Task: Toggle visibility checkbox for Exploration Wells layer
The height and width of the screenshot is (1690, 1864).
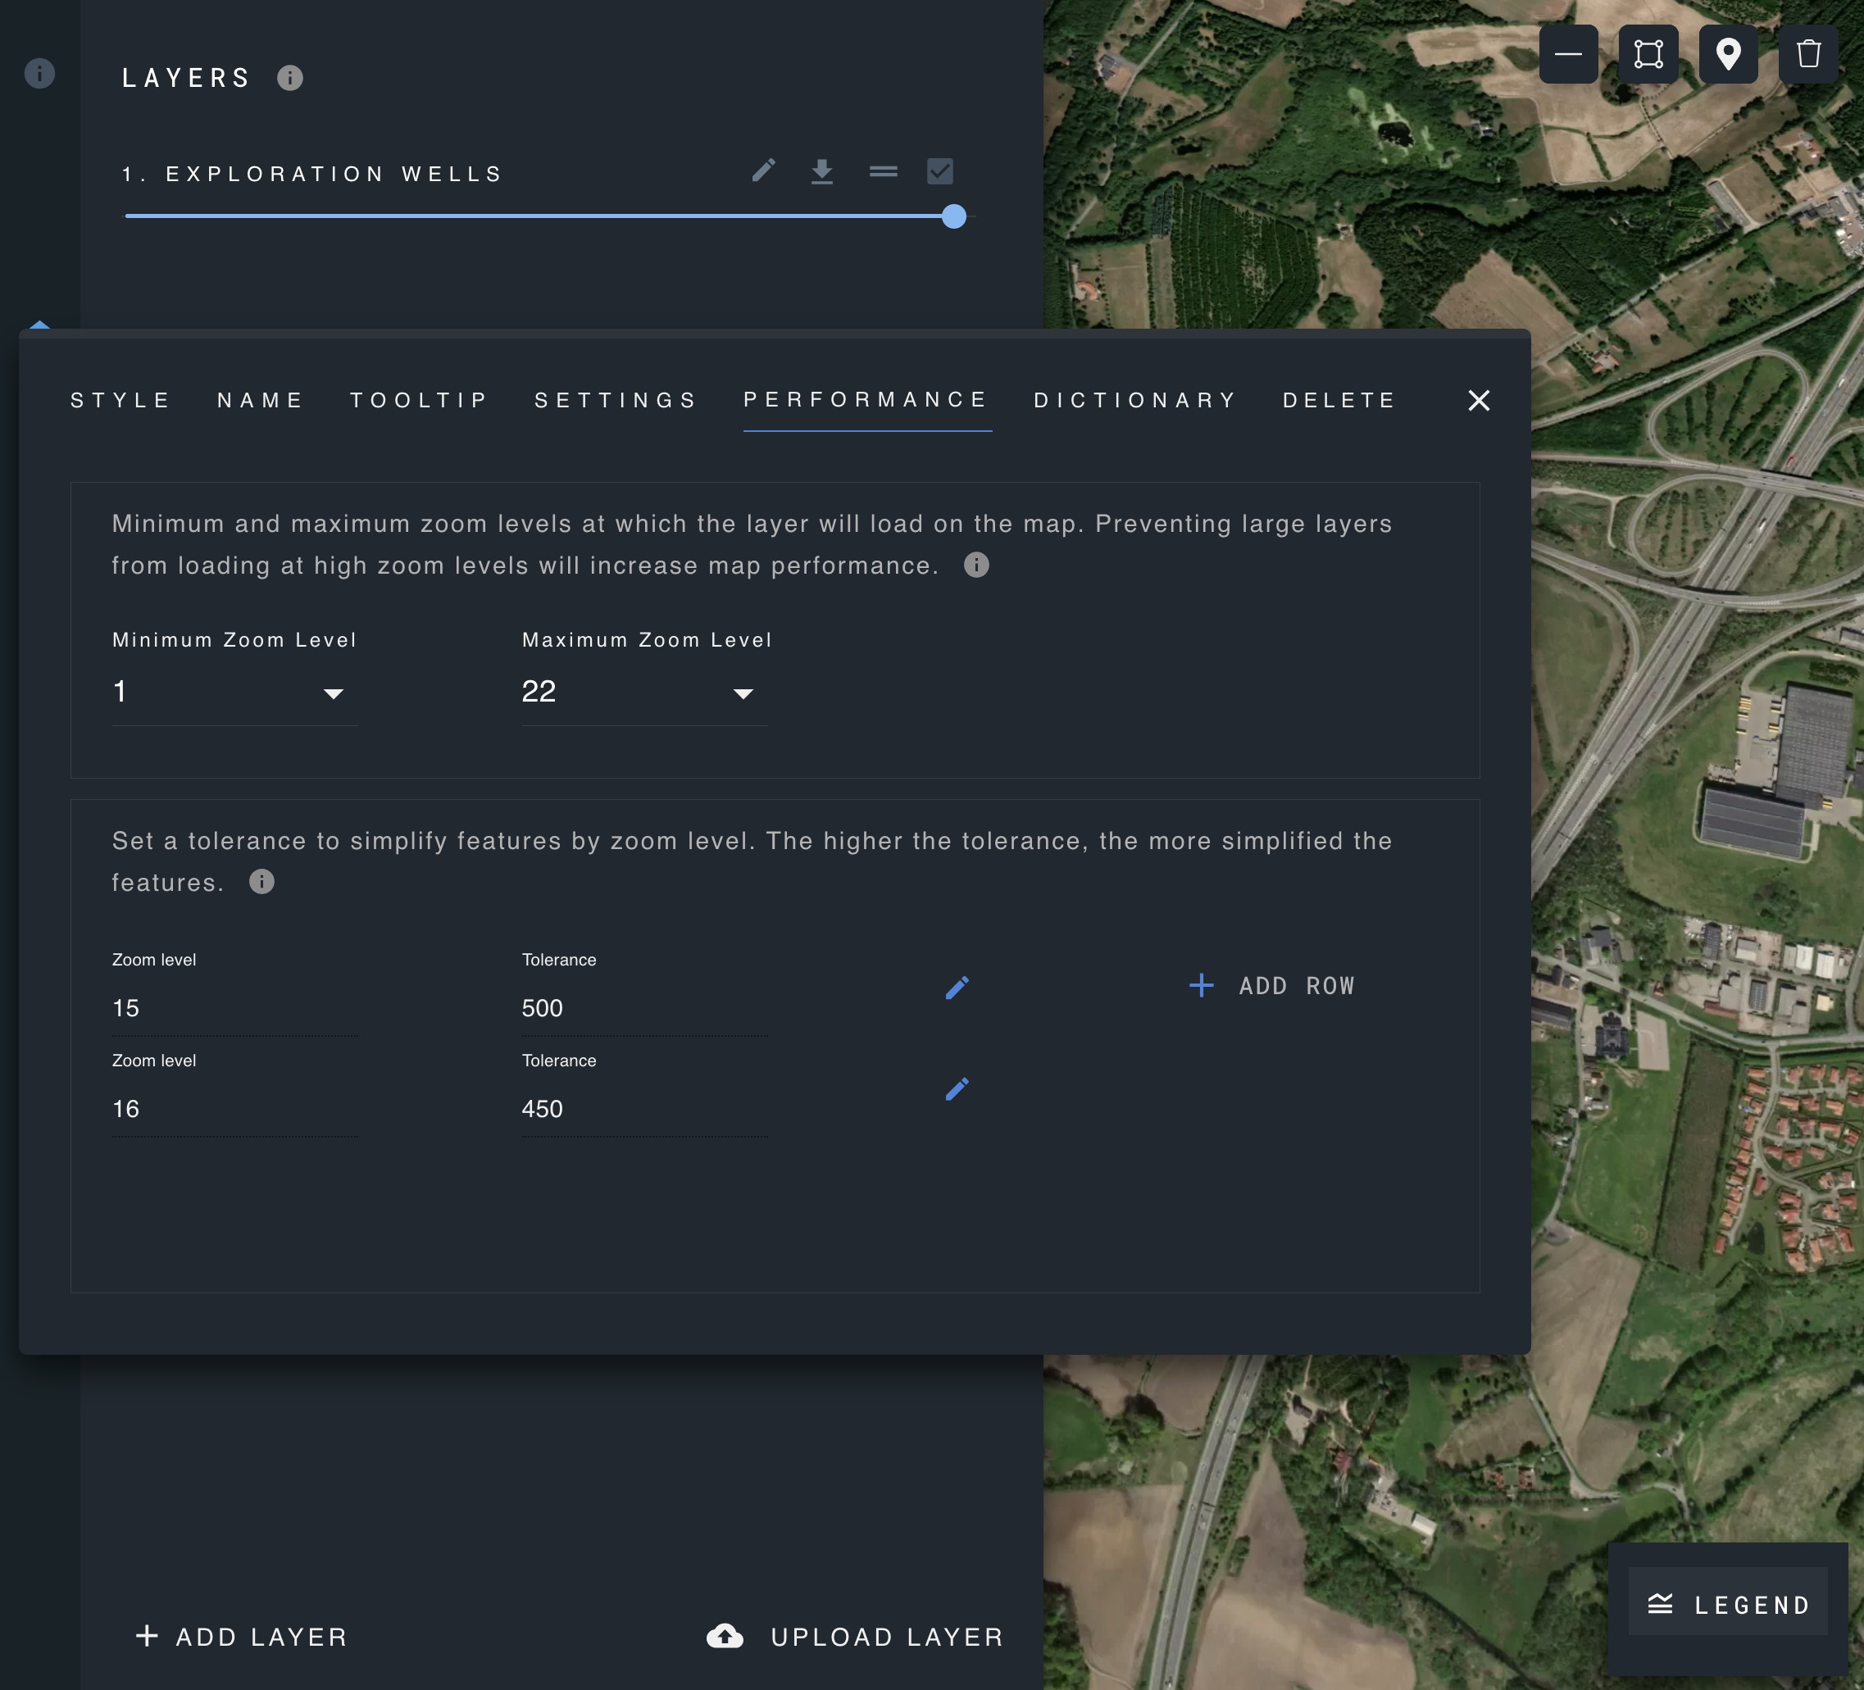Action: point(940,171)
